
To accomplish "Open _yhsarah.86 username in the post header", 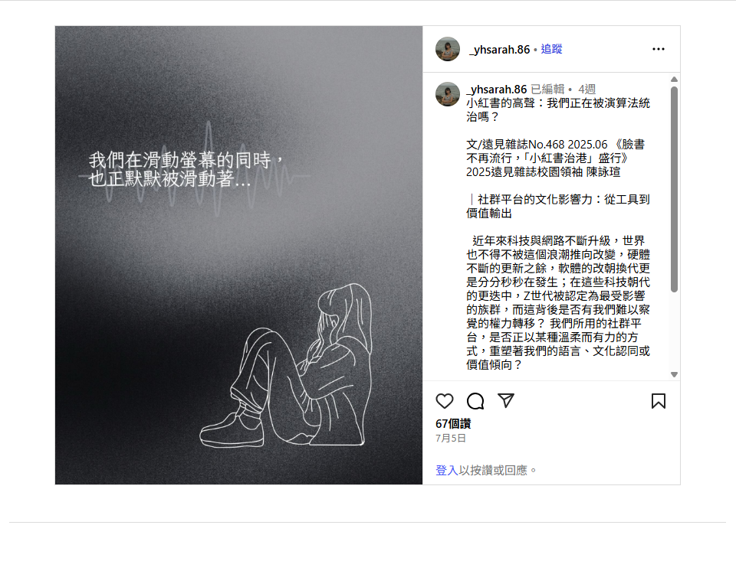I will pyautogui.click(x=499, y=50).
